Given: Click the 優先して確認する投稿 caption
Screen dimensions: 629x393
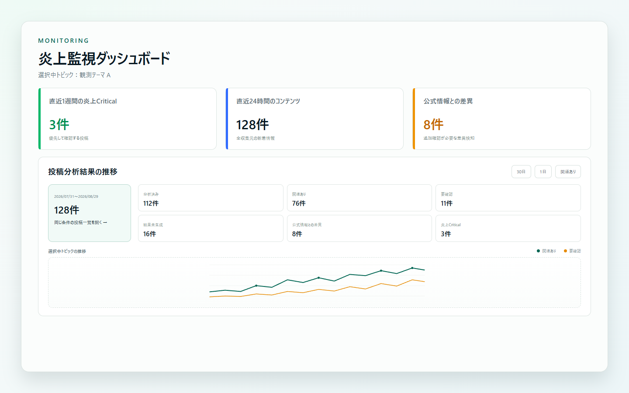Looking at the screenshot, I should (x=69, y=138).
